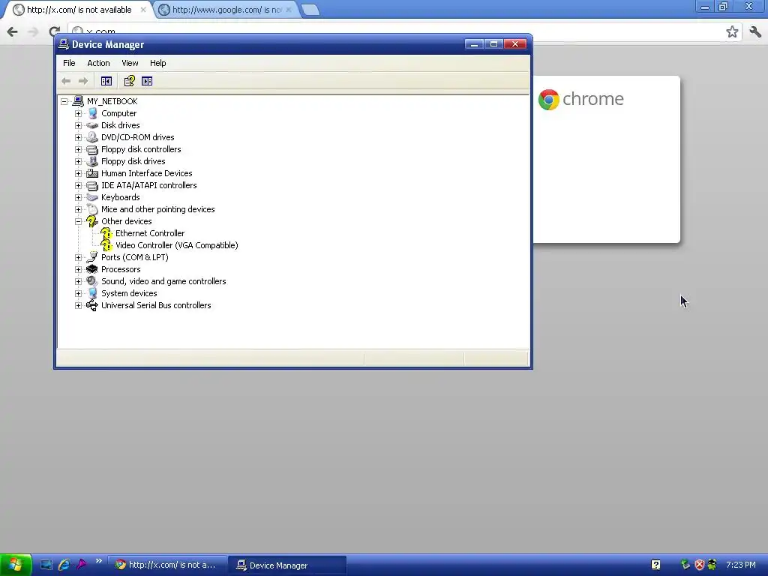Click the question mark tray icon

click(x=655, y=565)
